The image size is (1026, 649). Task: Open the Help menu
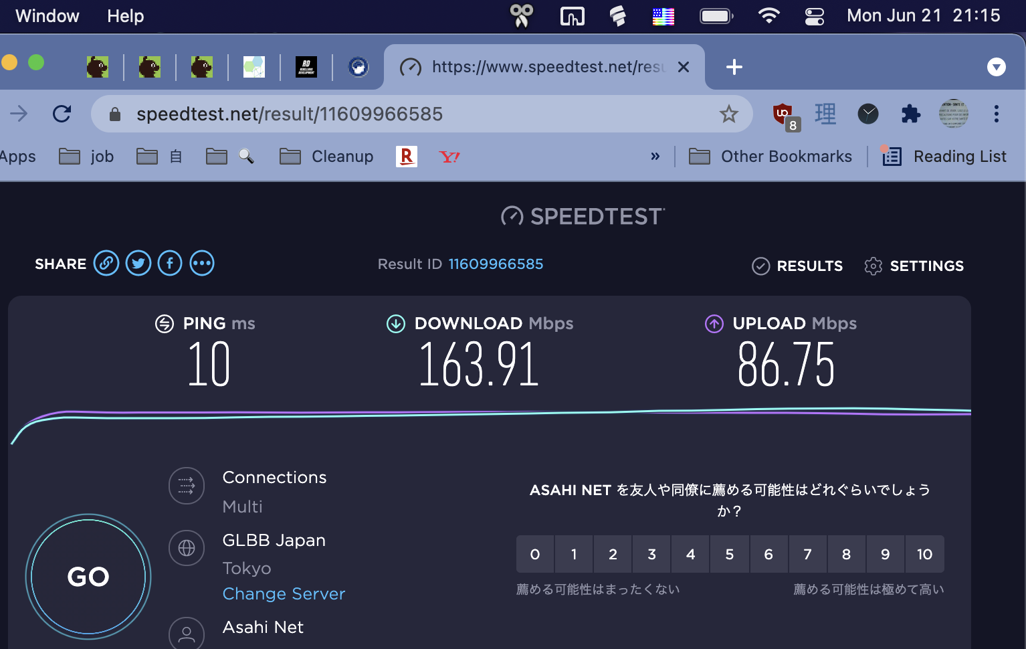[x=125, y=16]
